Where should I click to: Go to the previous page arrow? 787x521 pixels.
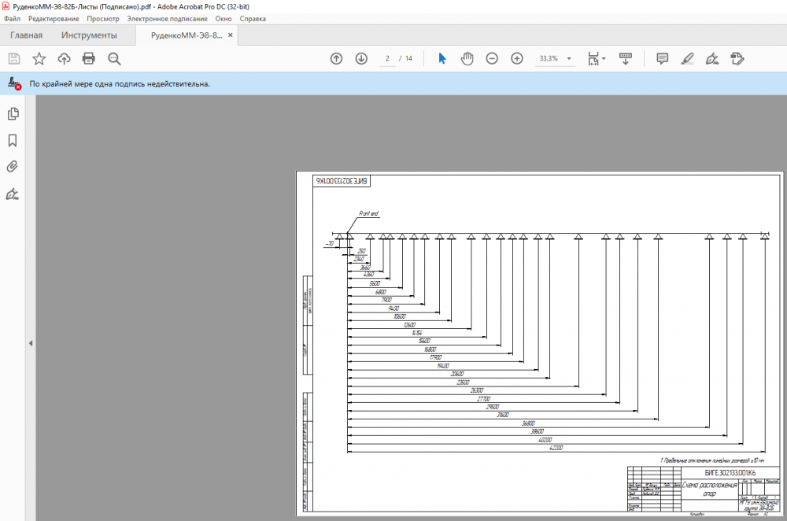point(336,58)
